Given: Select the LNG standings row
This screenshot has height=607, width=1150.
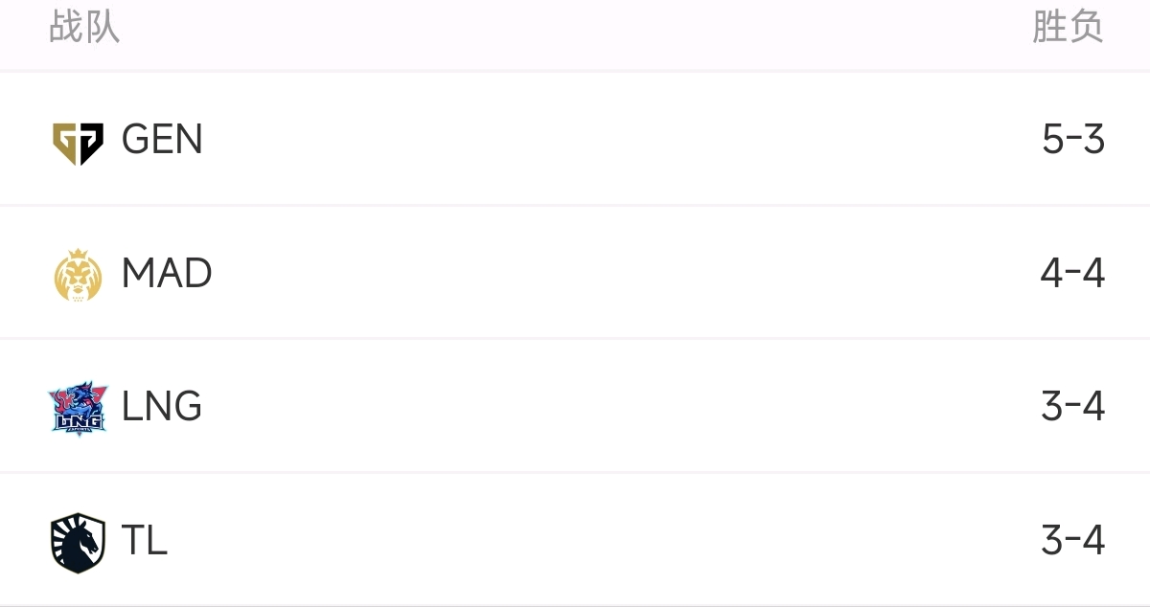Looking at the screenshot, I should 575,406.
